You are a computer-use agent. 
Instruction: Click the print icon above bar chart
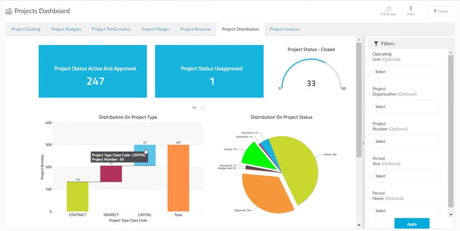pyautogui.click(x=194, y=107)
